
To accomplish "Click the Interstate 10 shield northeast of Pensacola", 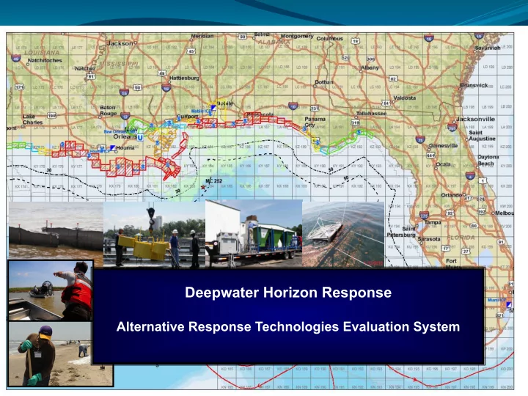I will tap(293, 106).
